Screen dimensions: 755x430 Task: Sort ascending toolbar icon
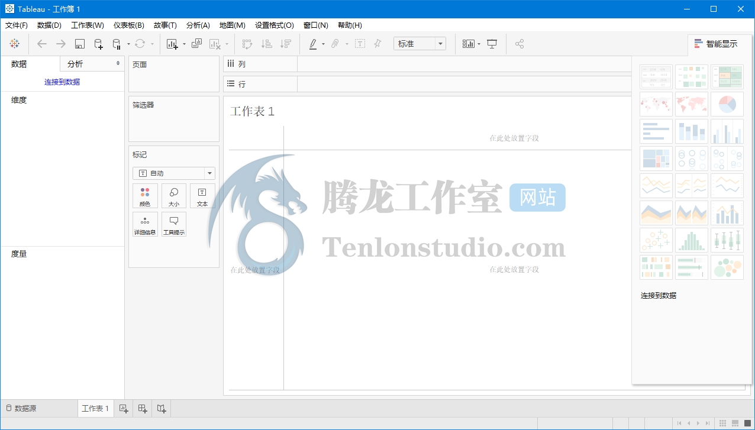[267, 44]
